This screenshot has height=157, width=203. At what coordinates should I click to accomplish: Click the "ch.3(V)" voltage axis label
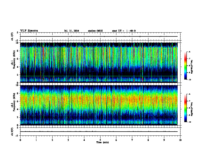(12, 132)
